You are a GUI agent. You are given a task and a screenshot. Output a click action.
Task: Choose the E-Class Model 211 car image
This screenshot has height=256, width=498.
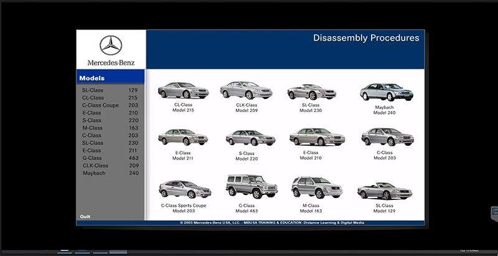tap(183, 137)
